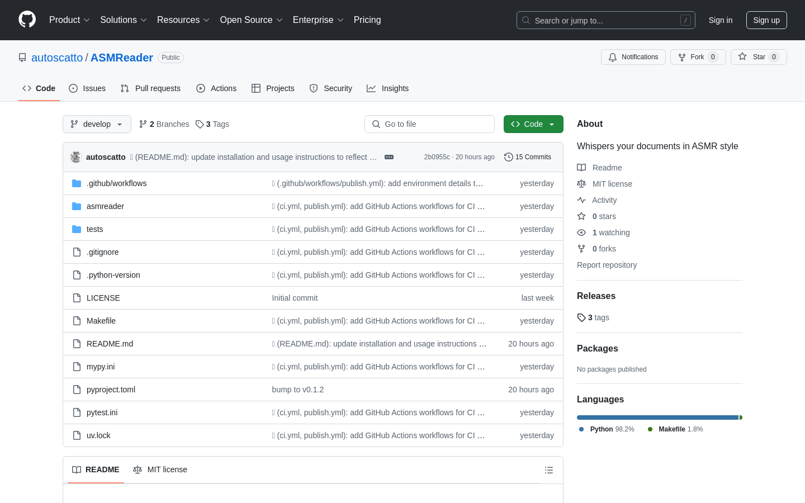
Task: Click the history clock icon by 15 Commits
Action: [509, 157]
